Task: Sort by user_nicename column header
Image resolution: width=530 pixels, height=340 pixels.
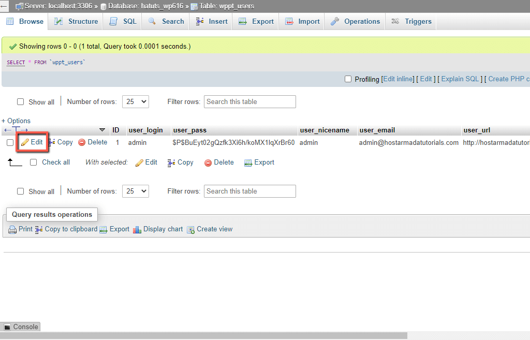Action: coord(325,130)
